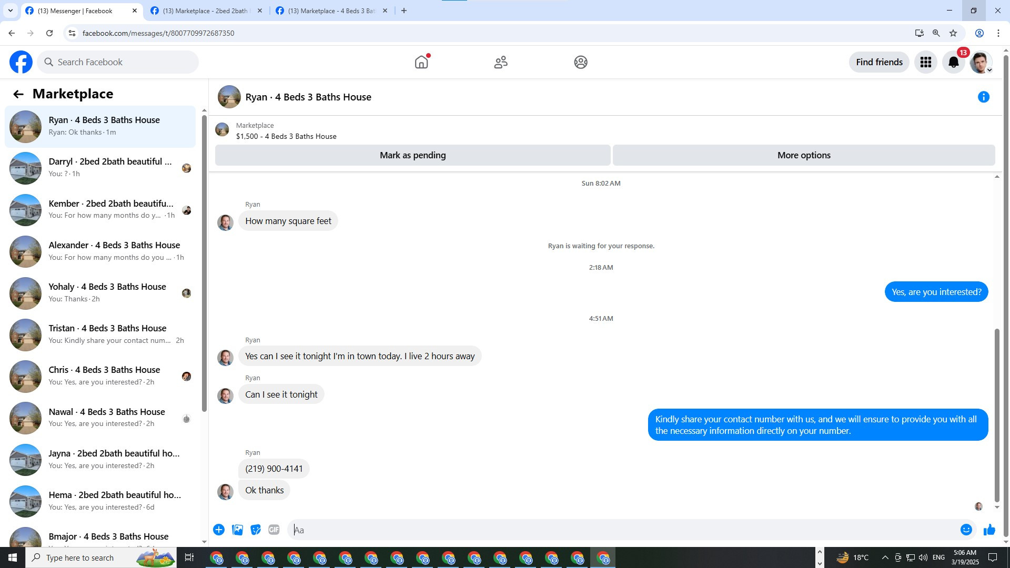This screenshot has width=1010, height=568.
Task: Click the phone number message (219) 900-4141
Action: (274, 469)
